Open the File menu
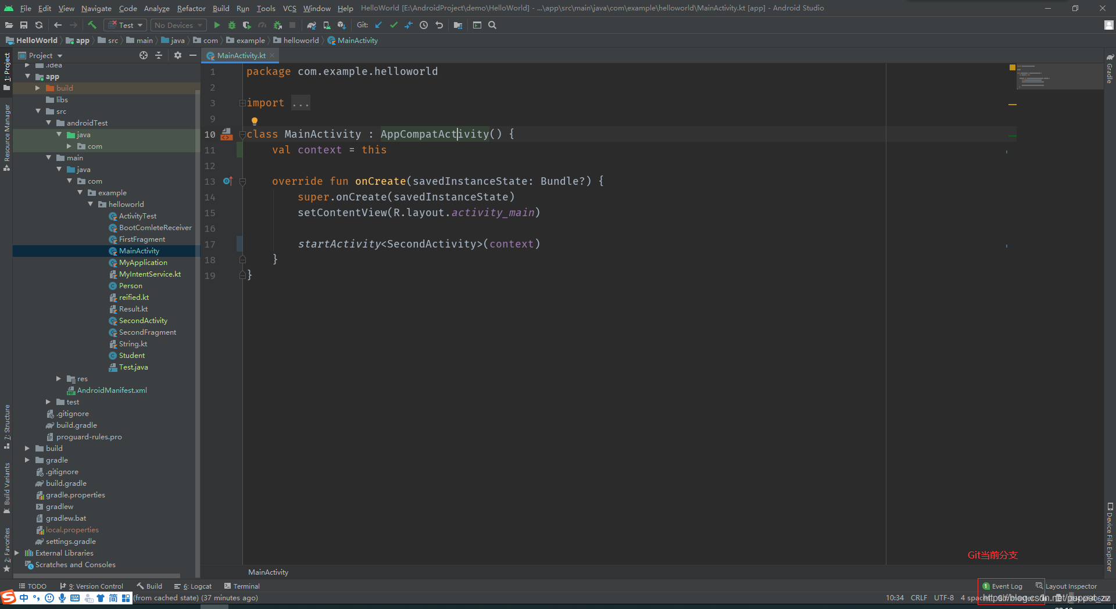The height and width of the screenshot is (609, 1116). (26, 8)
